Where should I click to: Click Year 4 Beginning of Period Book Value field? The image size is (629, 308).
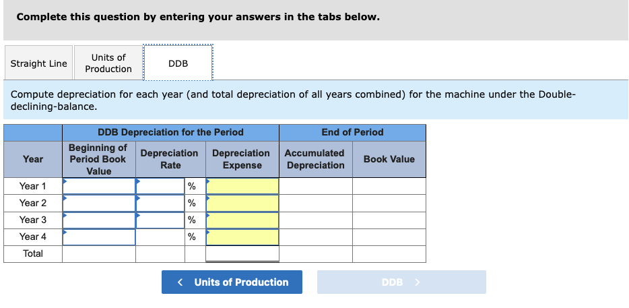click(x=99, y=237)
